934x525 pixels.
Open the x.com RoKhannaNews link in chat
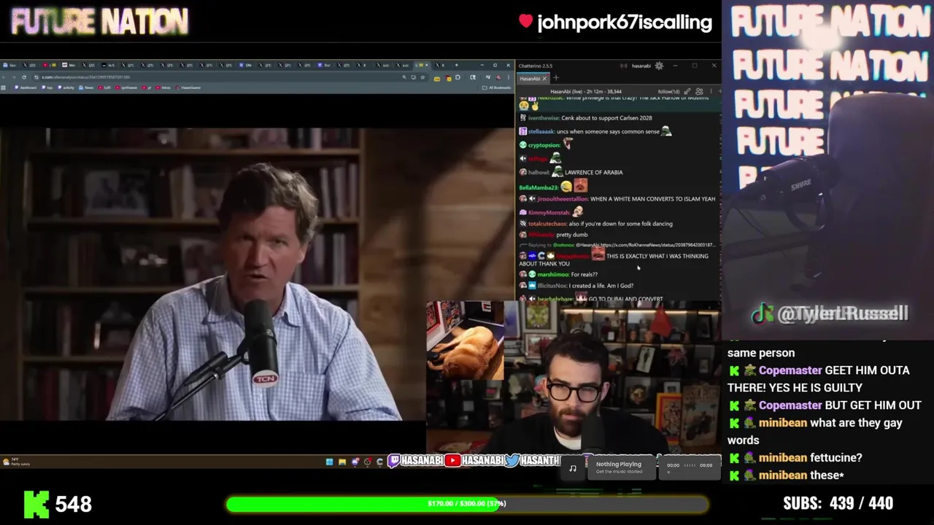coord(657,245)
